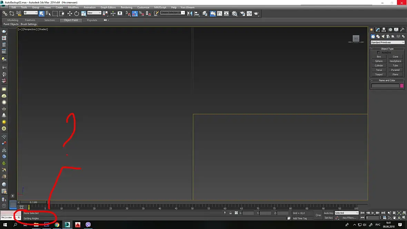Collapse the Object Type rollout
Viewport: 407px width, 229px height.
(387, 49)
